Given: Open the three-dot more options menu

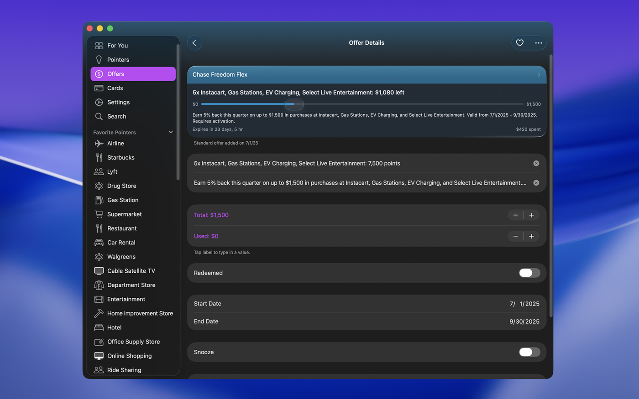Looking at the screenshot, I should (539, 43).
